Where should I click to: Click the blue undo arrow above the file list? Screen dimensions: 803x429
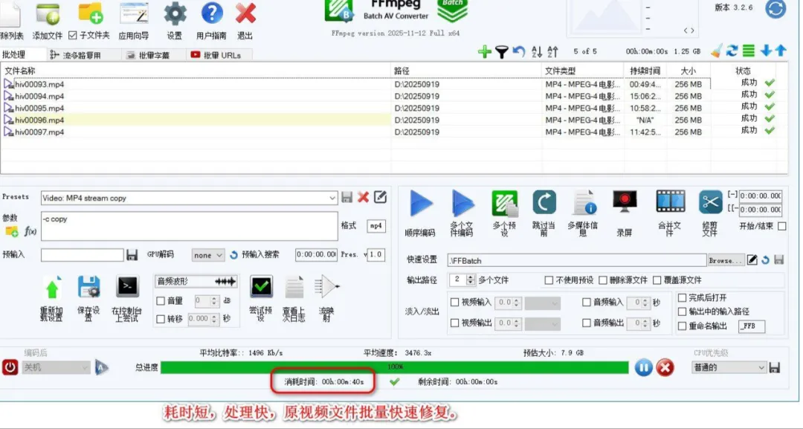click(519, 52)
